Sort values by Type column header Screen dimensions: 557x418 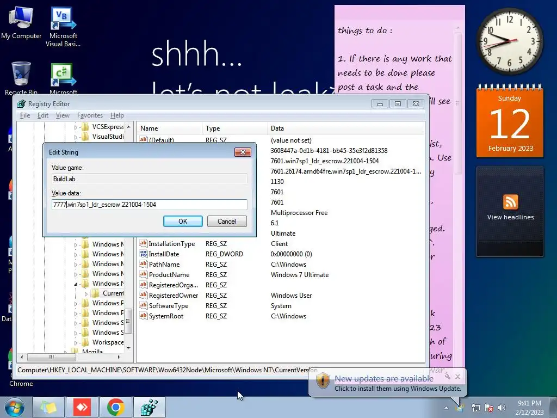(235, 128)
